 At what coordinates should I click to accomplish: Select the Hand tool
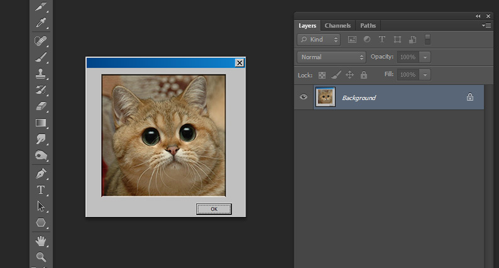[x=41, y=241]
